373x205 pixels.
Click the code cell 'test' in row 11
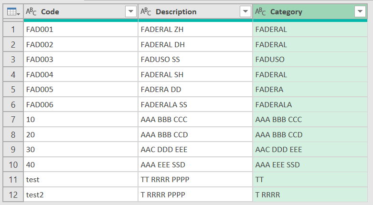tap(81, 180)
